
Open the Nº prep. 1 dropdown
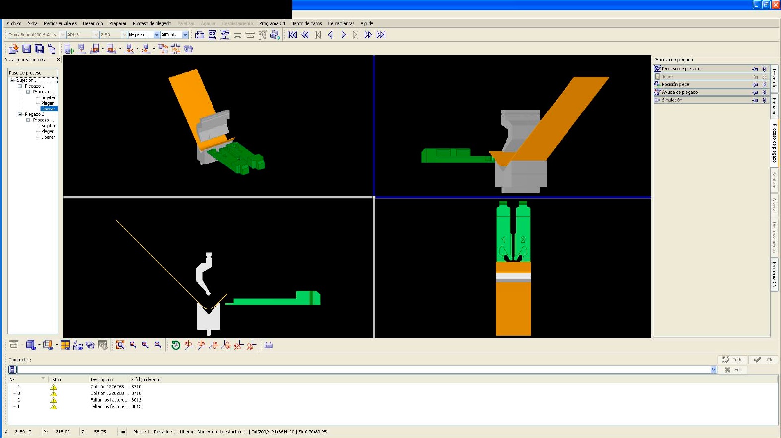(x=157, y=35)
